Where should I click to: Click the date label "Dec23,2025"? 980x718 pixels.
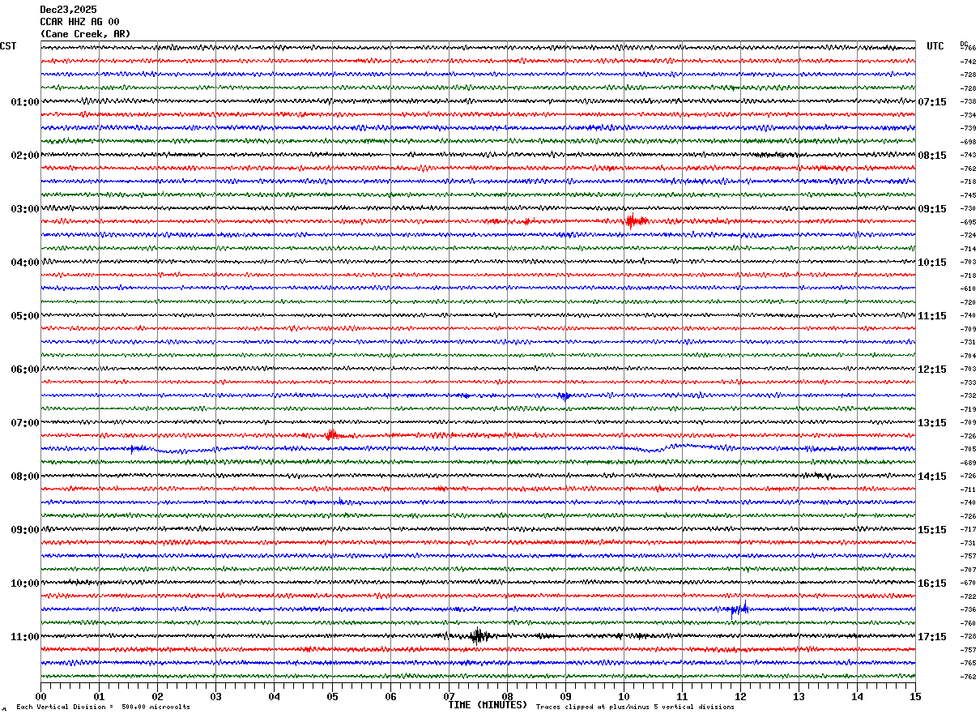click(68, 9)
